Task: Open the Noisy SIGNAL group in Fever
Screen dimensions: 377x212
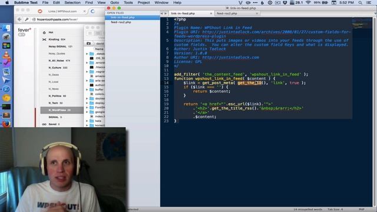Action: pos(62,47)
